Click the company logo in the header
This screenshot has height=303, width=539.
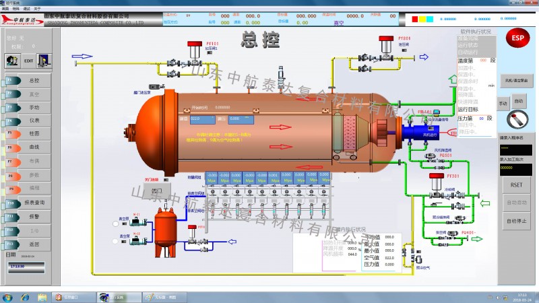22,20
